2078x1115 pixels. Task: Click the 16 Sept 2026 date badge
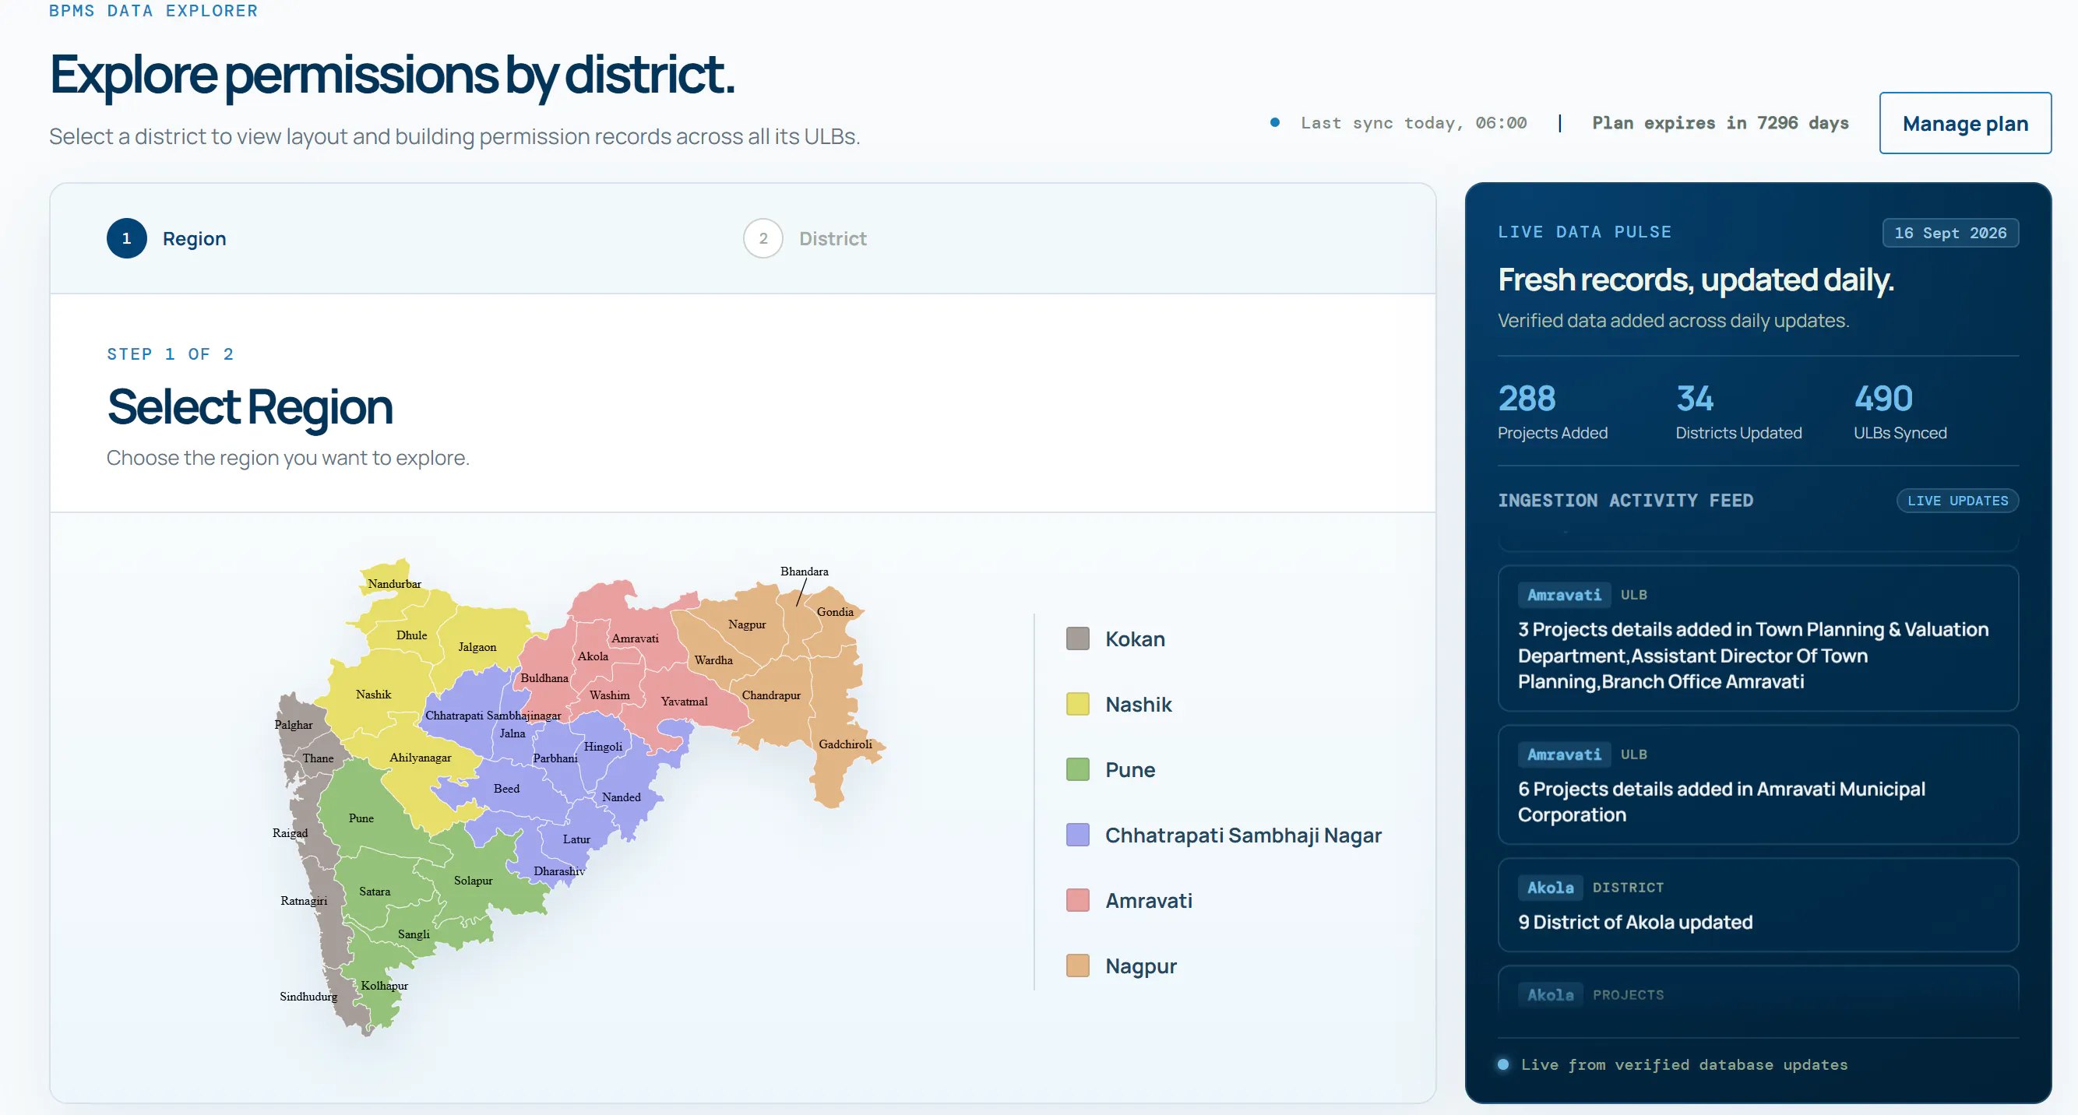click(1949, 233)
